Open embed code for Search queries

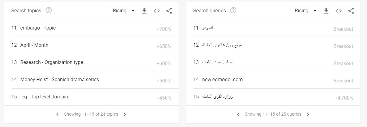[339, 11]
